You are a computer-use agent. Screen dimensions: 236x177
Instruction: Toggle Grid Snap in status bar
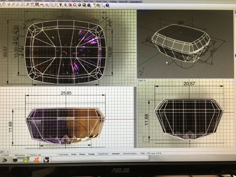(x=63, y=154)
